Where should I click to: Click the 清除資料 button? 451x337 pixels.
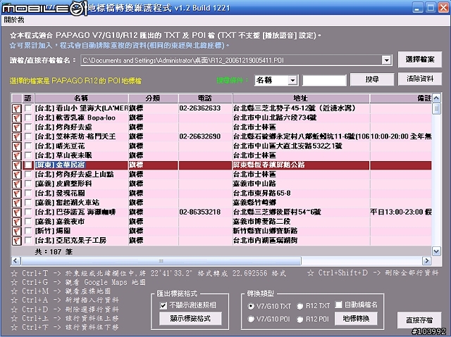pos(420,79)
